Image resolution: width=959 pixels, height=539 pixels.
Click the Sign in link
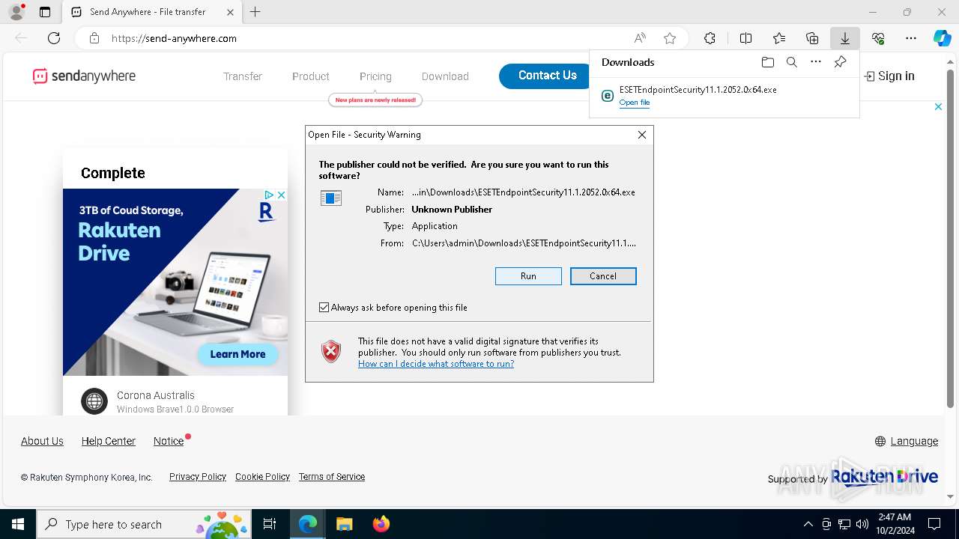pos(889,76)
